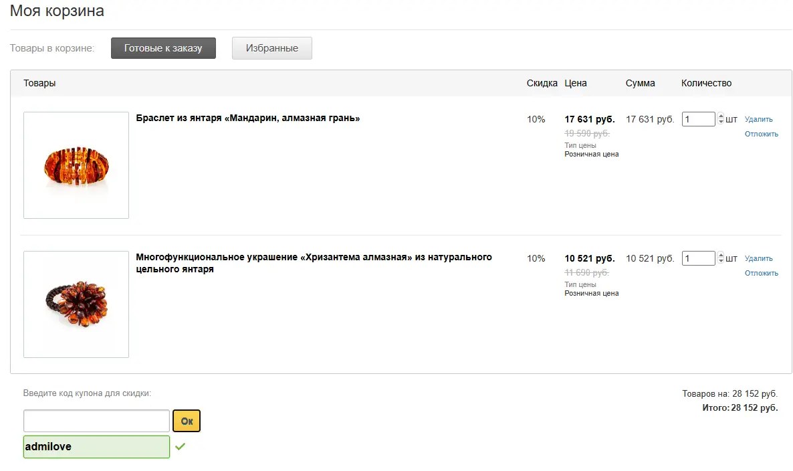
Task: Increase quantity of Chrysanthemum jewelry item
Action: pyautogui.click(x=721, y=255)
